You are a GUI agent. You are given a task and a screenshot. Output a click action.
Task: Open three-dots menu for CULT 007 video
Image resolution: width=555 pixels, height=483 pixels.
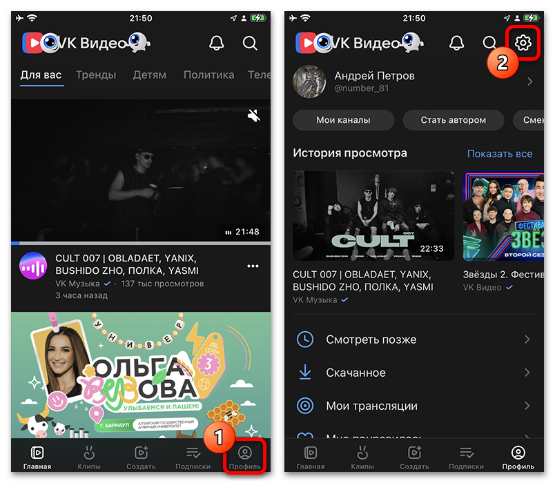coord(253,266)
